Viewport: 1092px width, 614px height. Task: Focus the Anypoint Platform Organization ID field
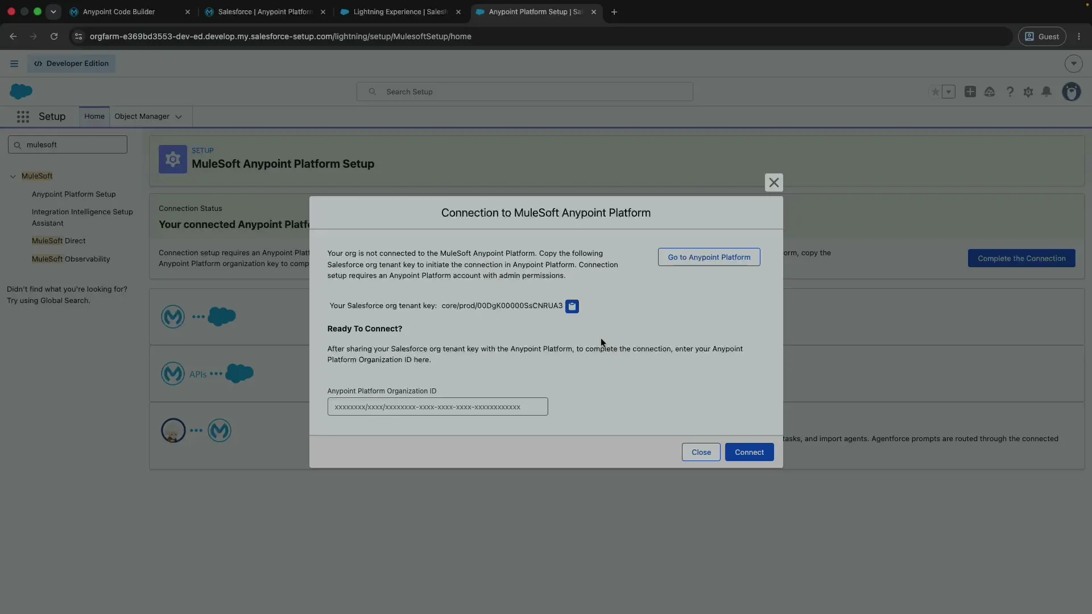click(x=437, y=406)
